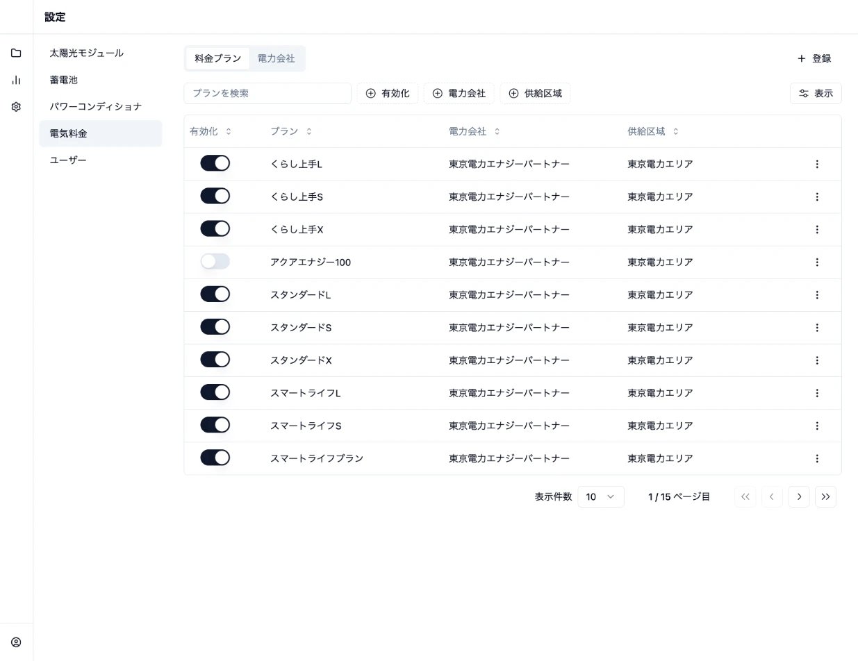Go to ユーザー settings
Image resolution: width=858 pixels, height=661 pixels.
pos(101,160)
